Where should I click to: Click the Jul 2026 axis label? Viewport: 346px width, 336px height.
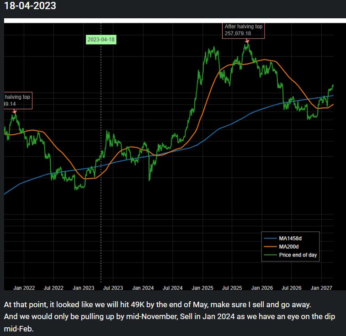pos(292,288)
